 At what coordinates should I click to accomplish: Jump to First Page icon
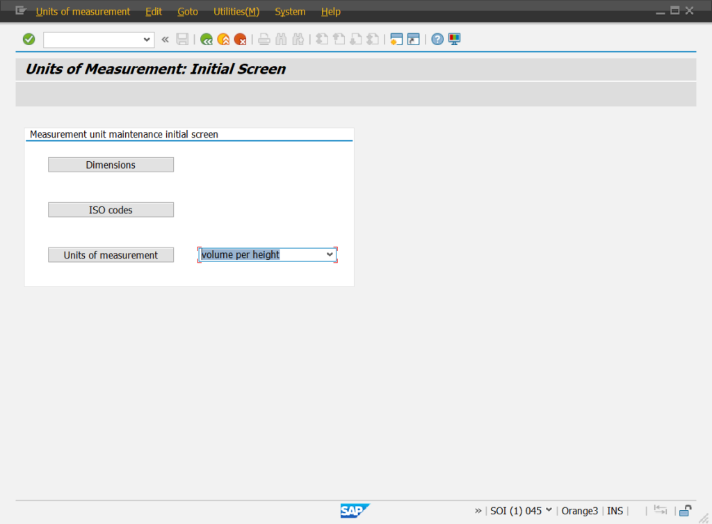[x=322, y=40]
